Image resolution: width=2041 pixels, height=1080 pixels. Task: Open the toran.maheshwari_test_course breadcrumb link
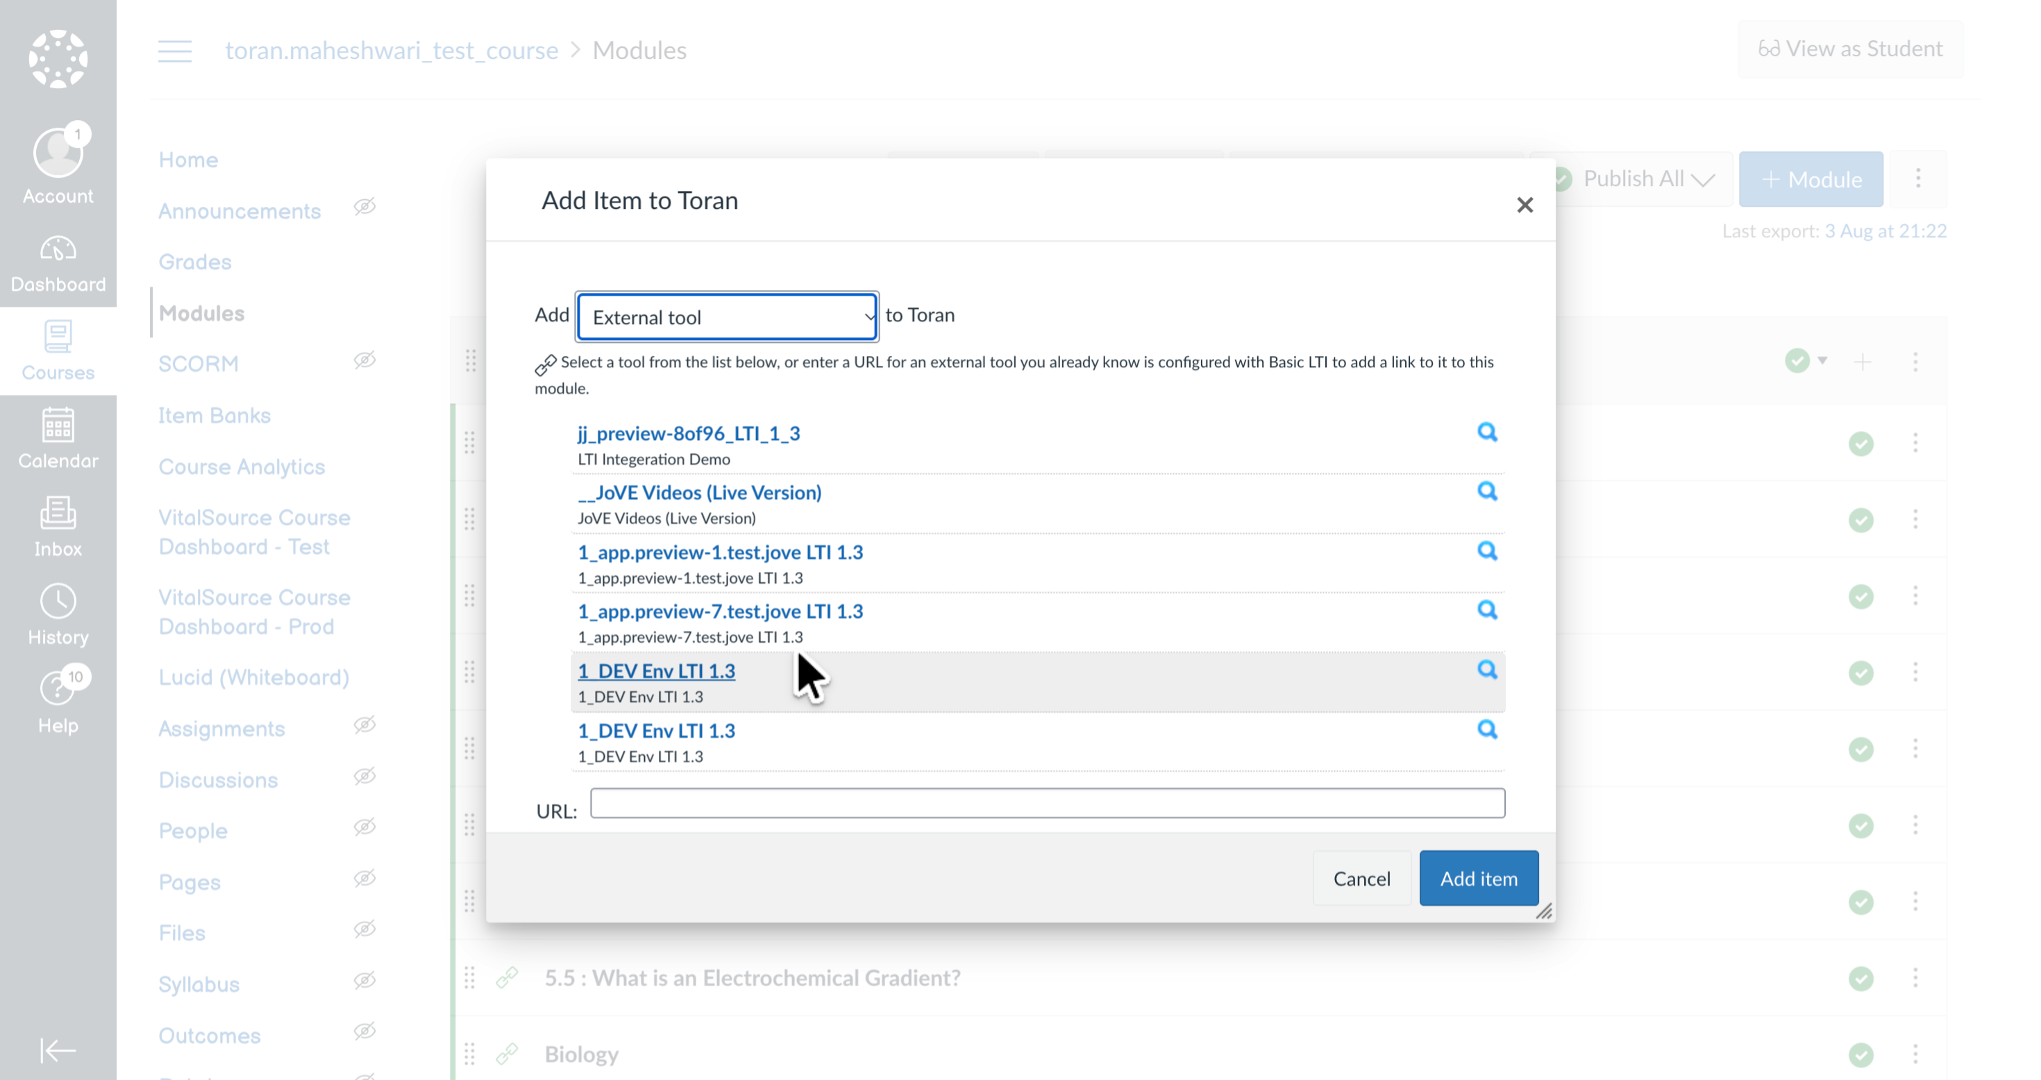(392, 51)
